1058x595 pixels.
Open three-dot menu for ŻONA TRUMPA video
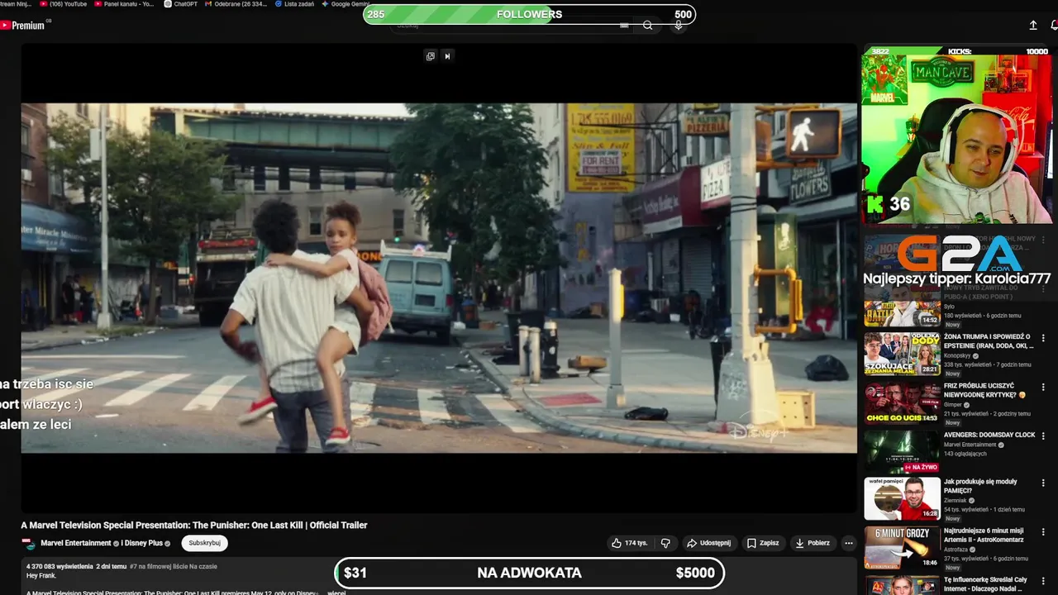(1043, 338)
